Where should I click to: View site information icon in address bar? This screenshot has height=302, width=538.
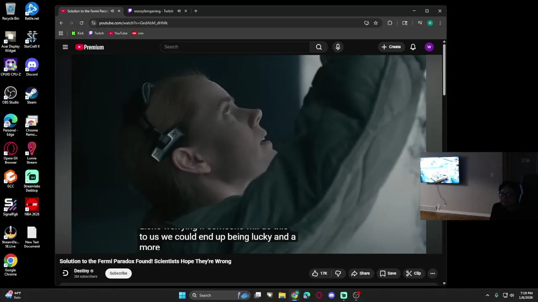click(94, 23)
